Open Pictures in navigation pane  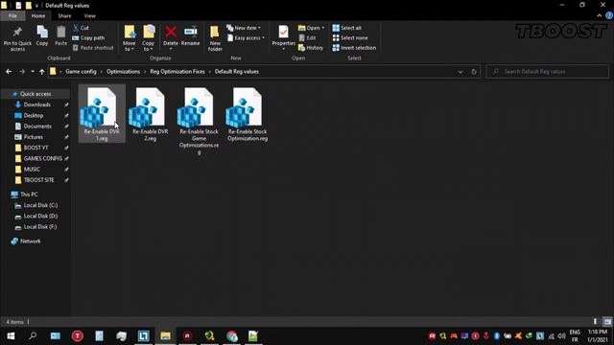tap(34, 137)
